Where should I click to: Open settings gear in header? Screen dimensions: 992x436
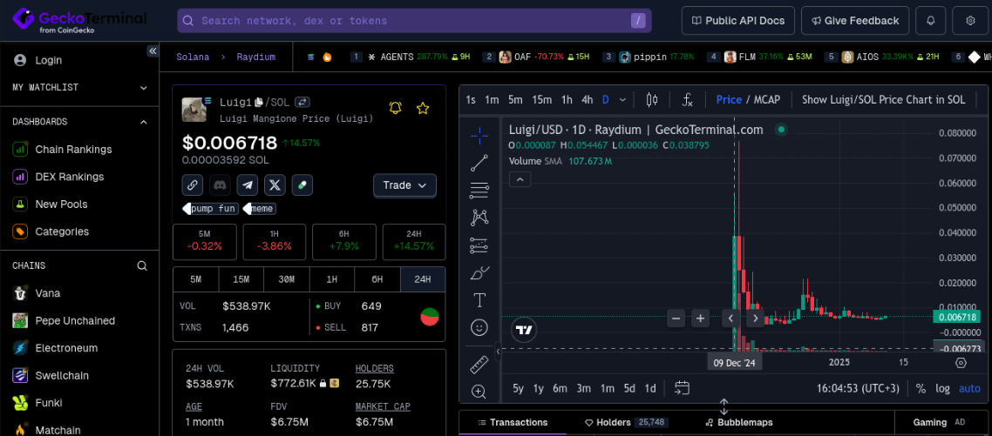point(970,21)
